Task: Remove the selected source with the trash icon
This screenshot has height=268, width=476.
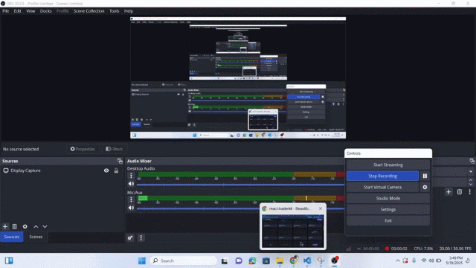Action: 15,226
